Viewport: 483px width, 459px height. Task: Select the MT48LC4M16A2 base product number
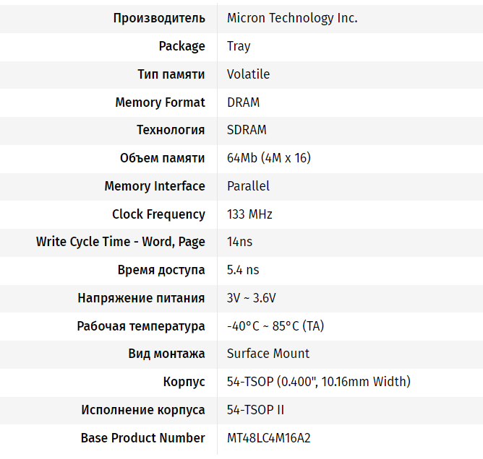[269, 438]
